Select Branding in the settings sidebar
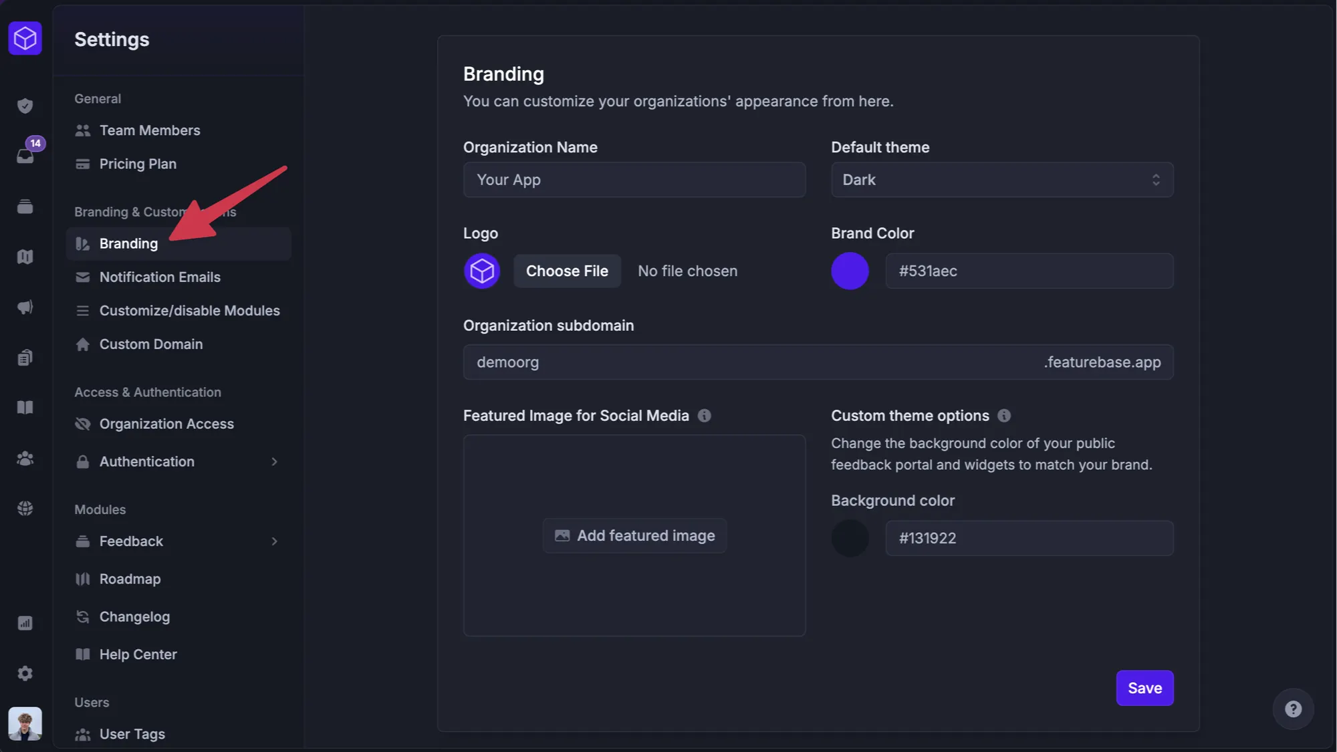The width and height of the screenshot is (1337, 752). click(x=178, y=243)
